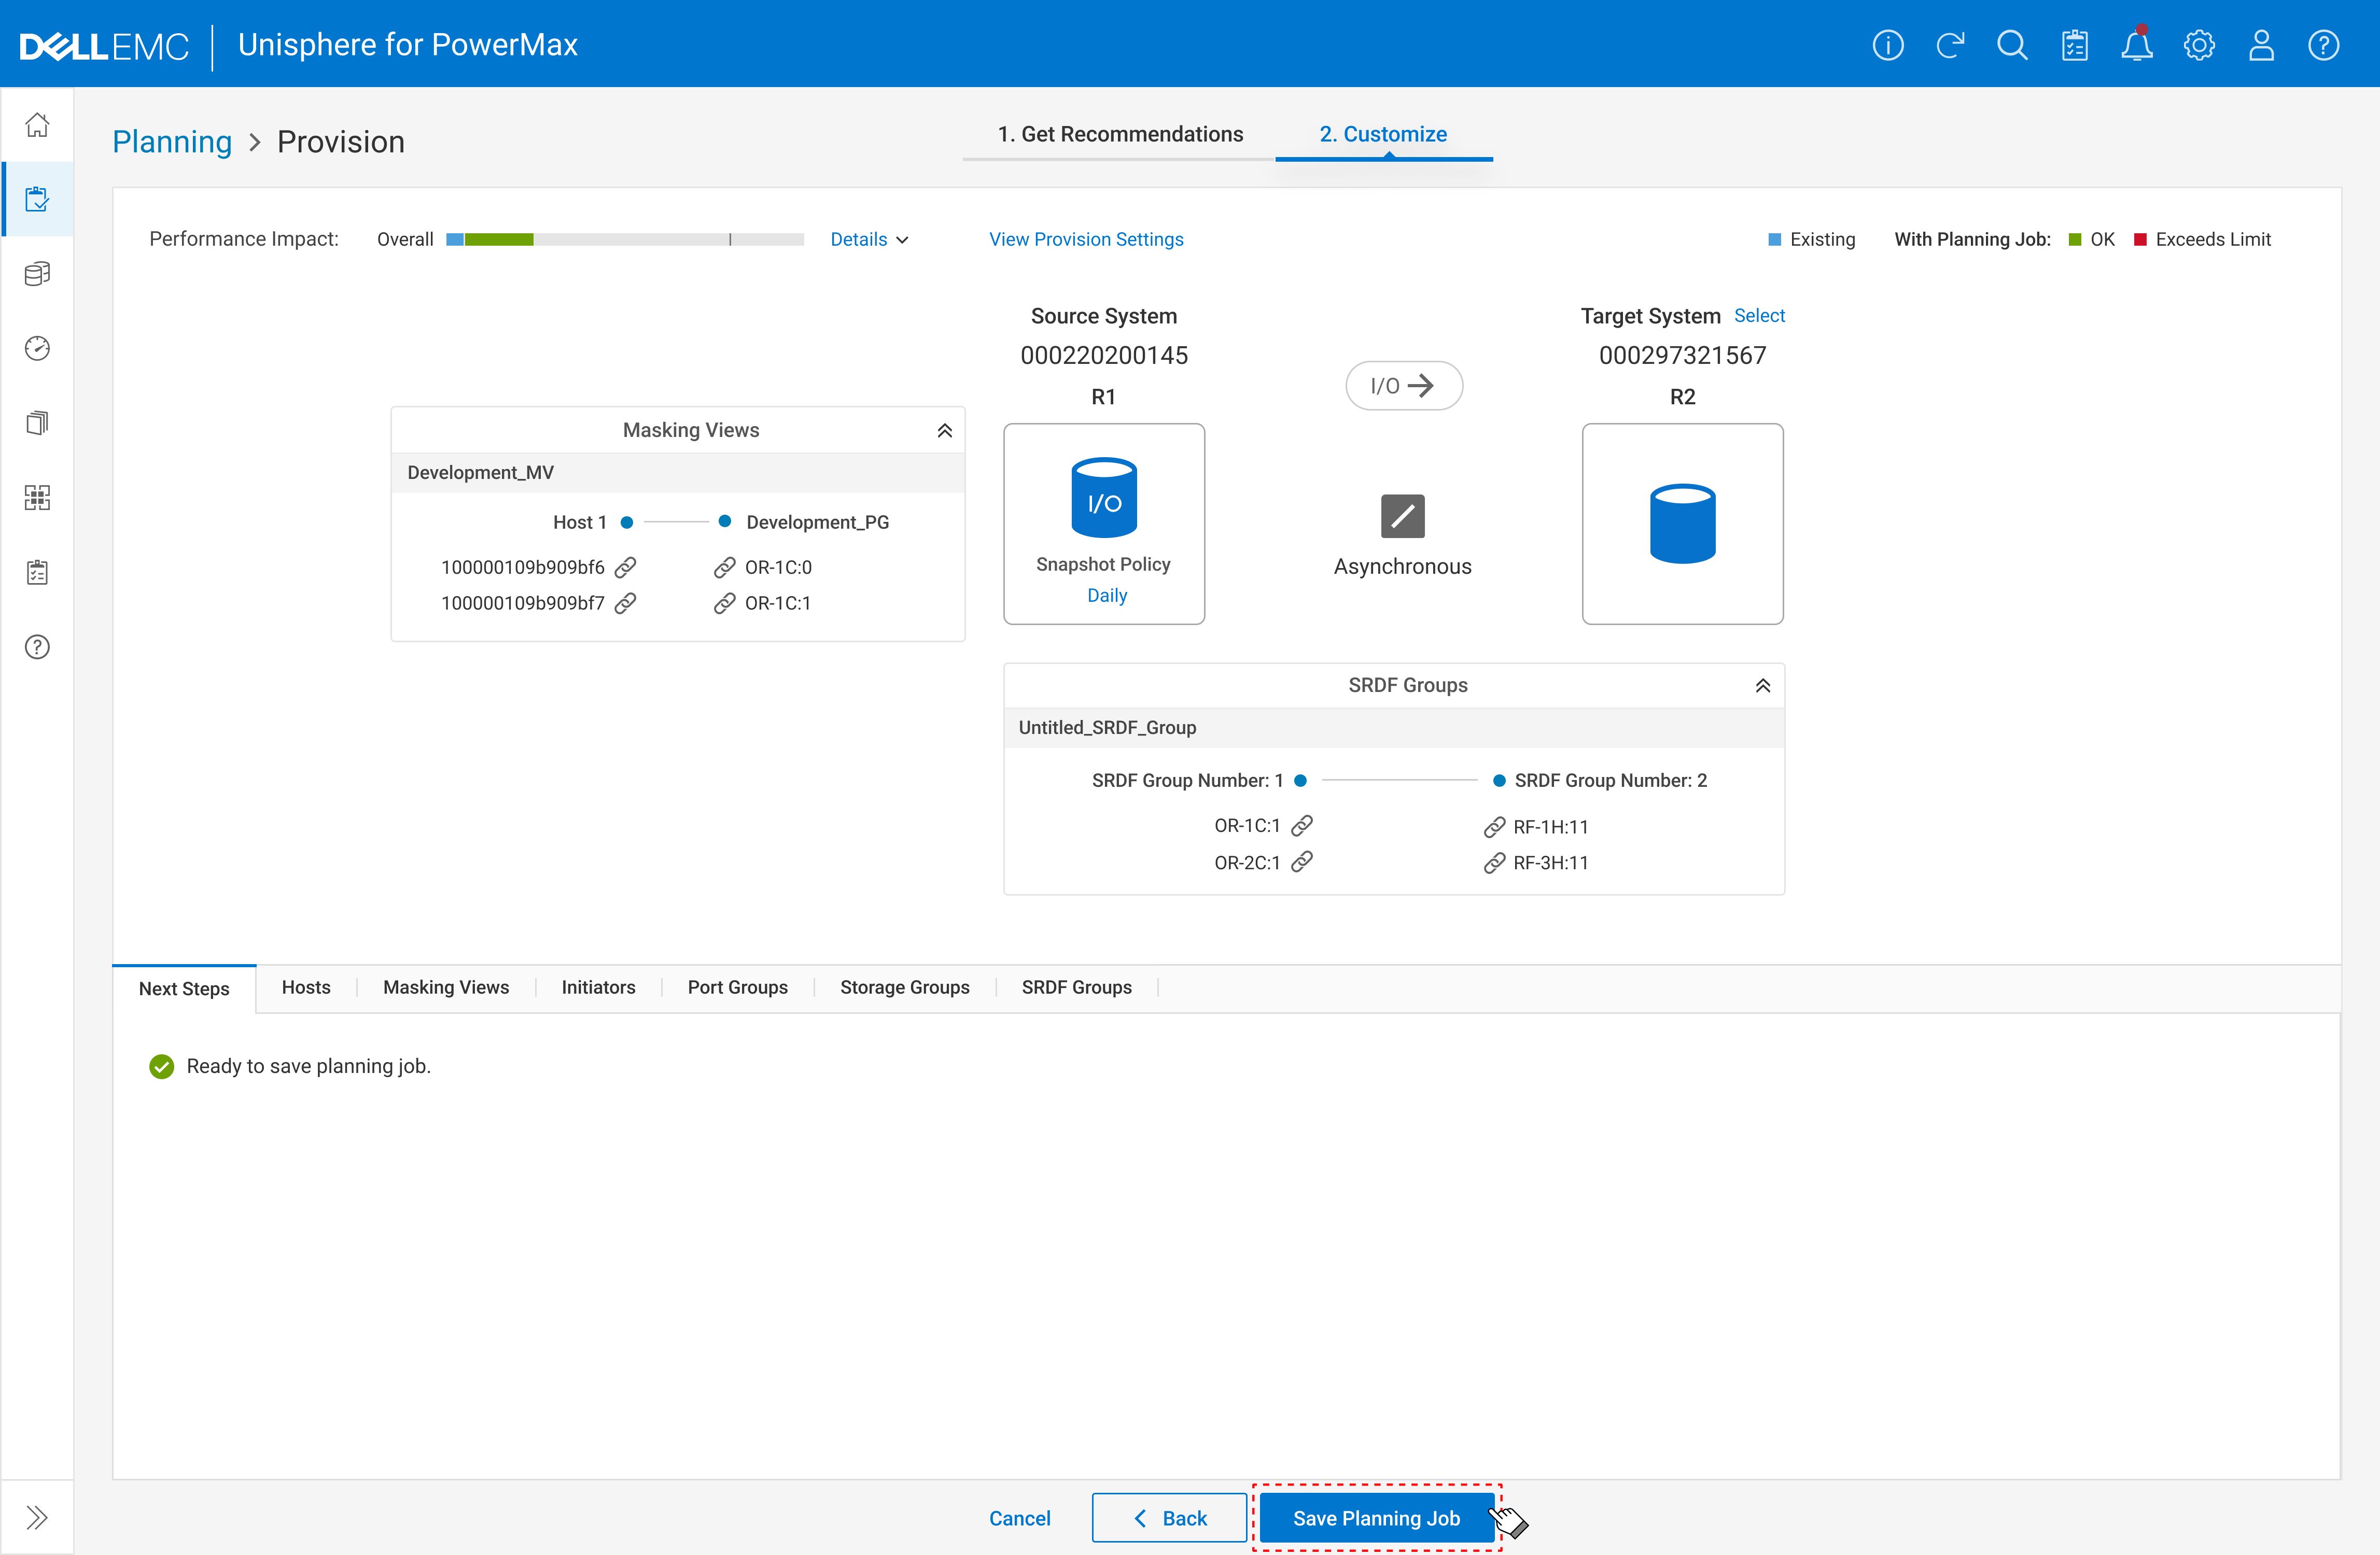Switch to the Storage Groups tab
2380x1555 pixels.
click(904, 987)
